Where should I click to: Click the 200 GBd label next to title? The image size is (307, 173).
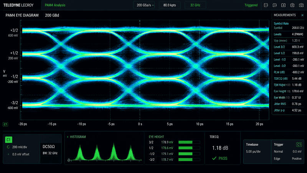[52, 15]
